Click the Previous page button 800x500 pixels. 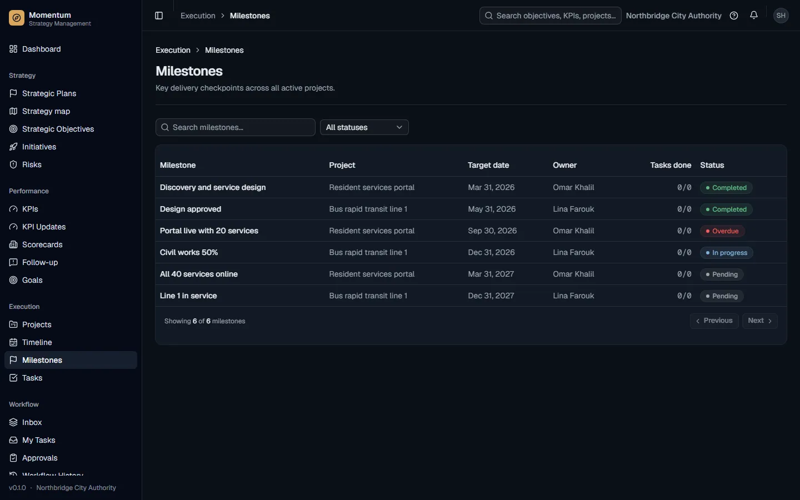714,321
